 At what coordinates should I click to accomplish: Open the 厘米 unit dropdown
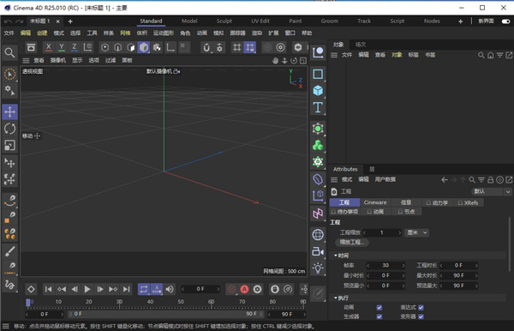(x=416, y=232)
